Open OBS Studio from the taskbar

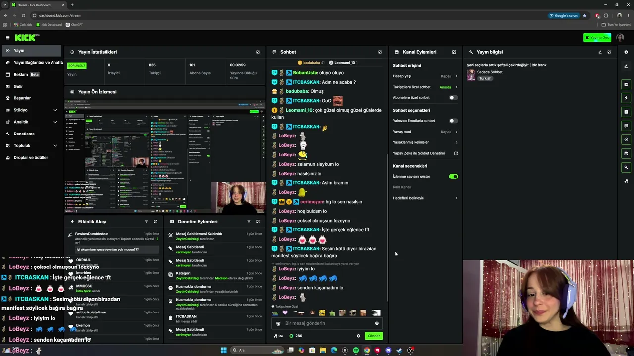(410, 350)
